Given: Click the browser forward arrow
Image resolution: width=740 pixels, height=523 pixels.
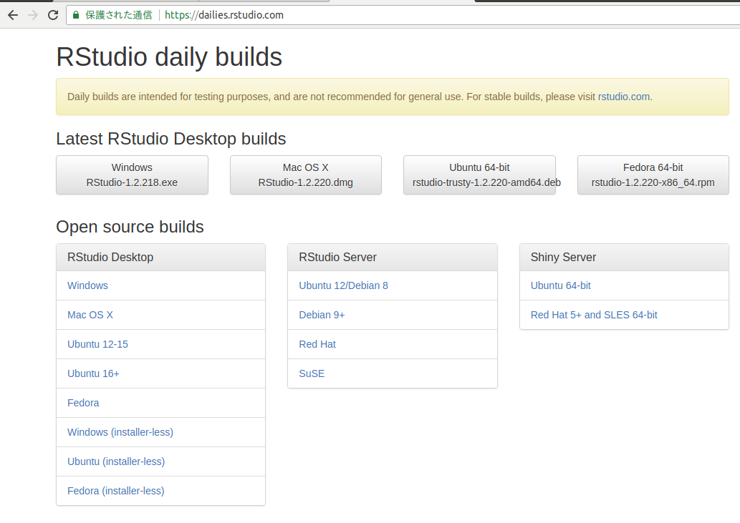Looking at the screenshot, I should pyautogui.click(x=32, y=14).
